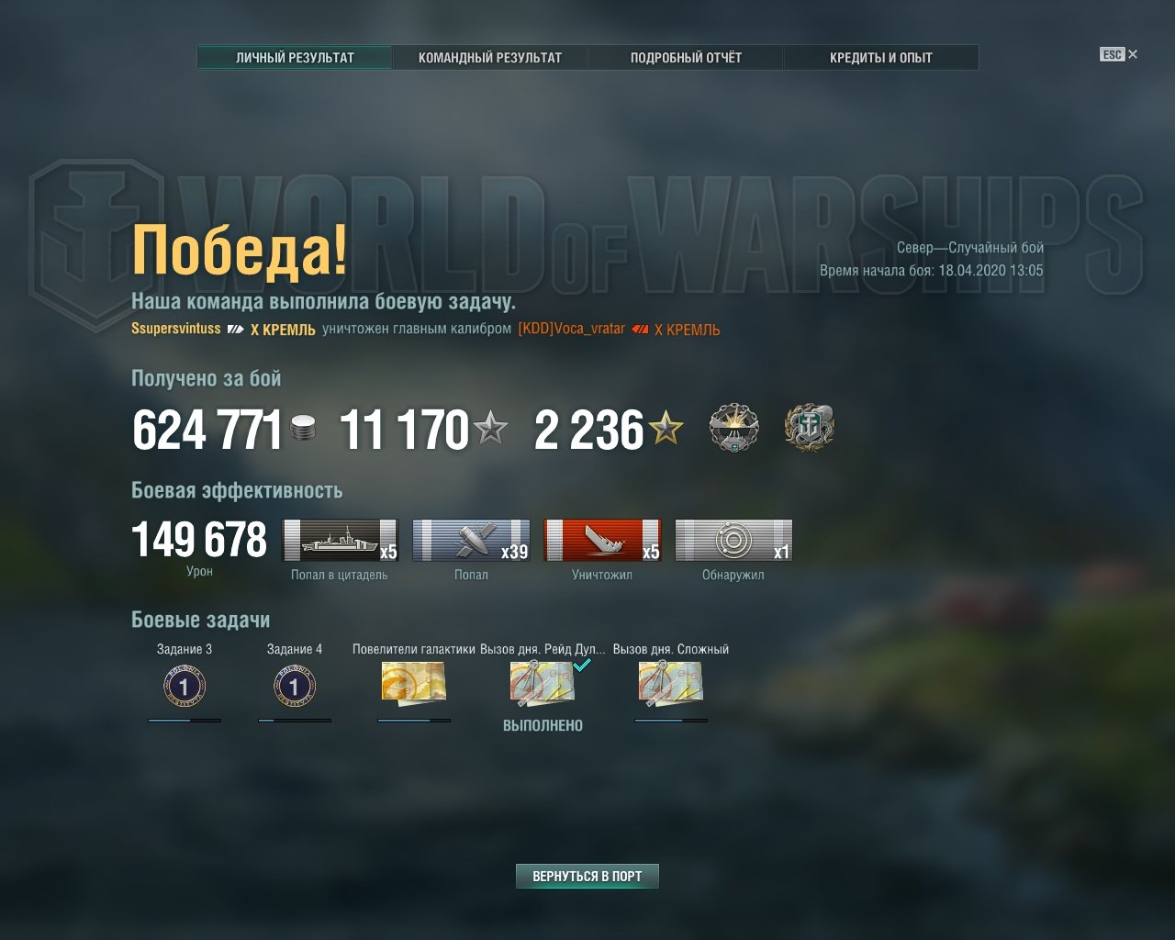The width and height of the screenshot is (1175, 940).
Task: Close results screen with ESC button
Action: tap(1118, 54)
